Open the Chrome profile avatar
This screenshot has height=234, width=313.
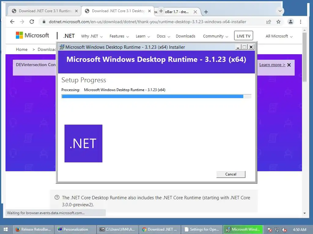(291, 22)
